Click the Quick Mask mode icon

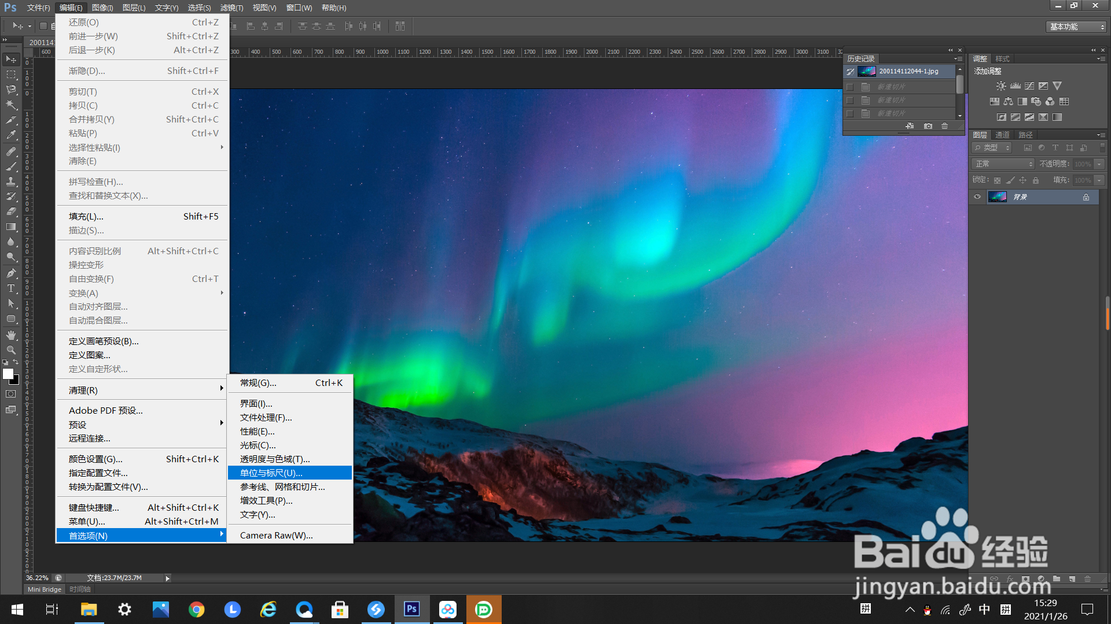pos(11,394)
